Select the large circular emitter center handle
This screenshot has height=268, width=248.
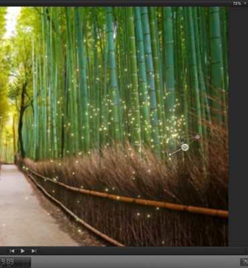click(185, 147)
